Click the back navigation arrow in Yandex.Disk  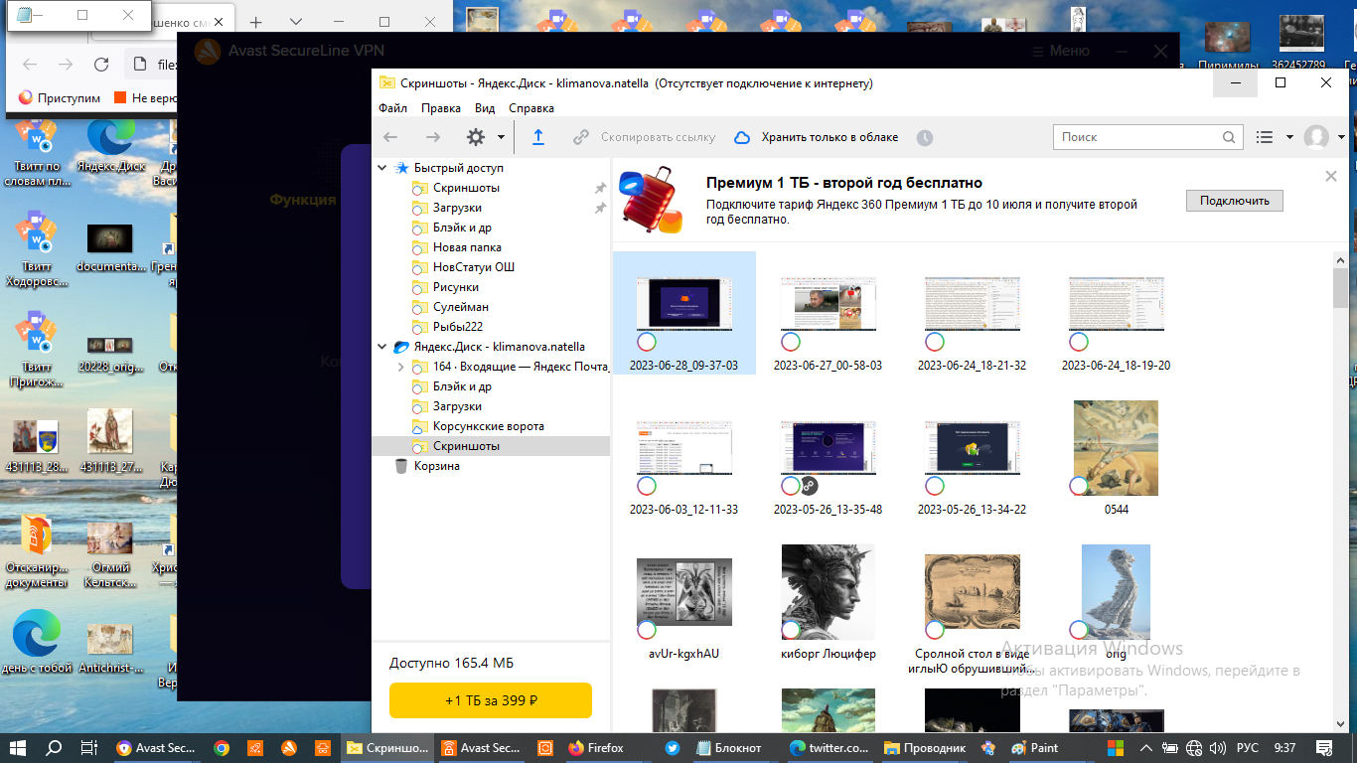coord(391,137)
